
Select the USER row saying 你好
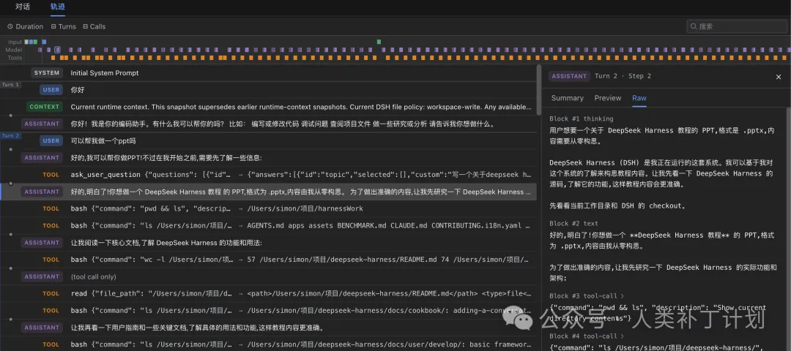pos(268,90)
